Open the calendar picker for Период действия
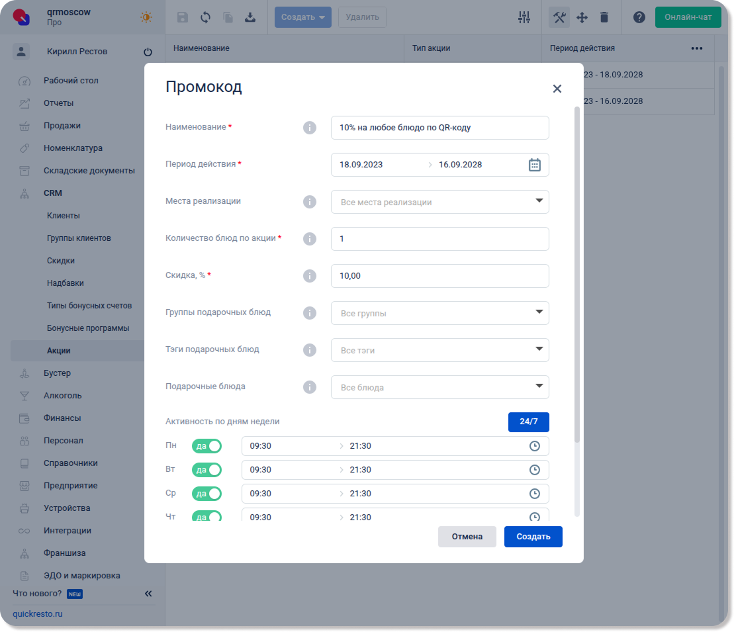Viewport: 734px width, 632px height. point(535,165)
